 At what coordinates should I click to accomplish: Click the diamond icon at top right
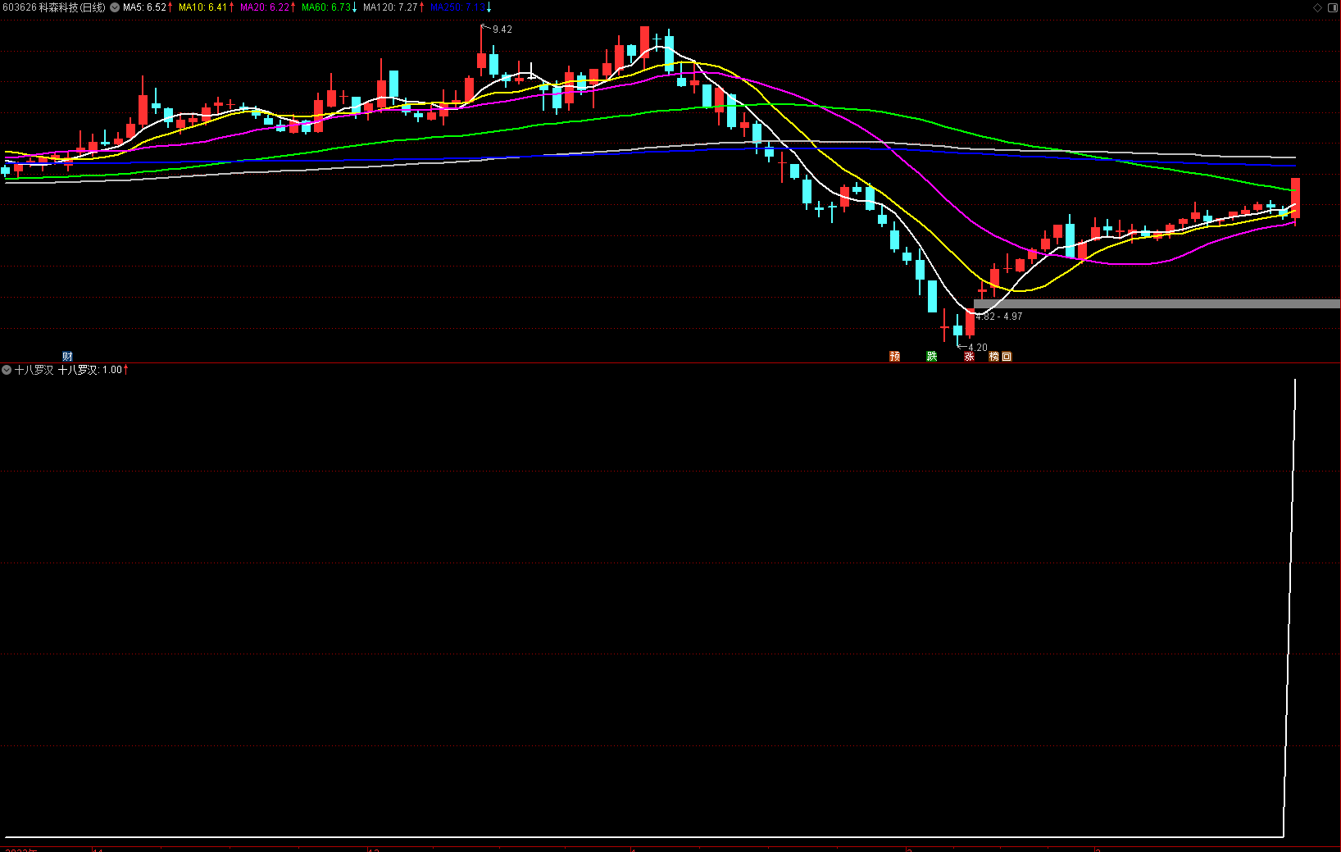pyautogui.click(x=1318, y=7)
